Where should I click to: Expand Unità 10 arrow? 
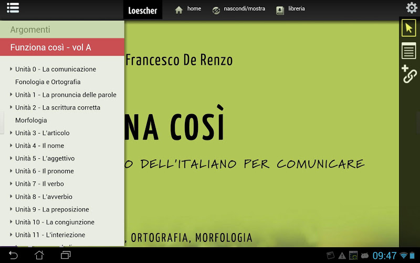point(11,221)
